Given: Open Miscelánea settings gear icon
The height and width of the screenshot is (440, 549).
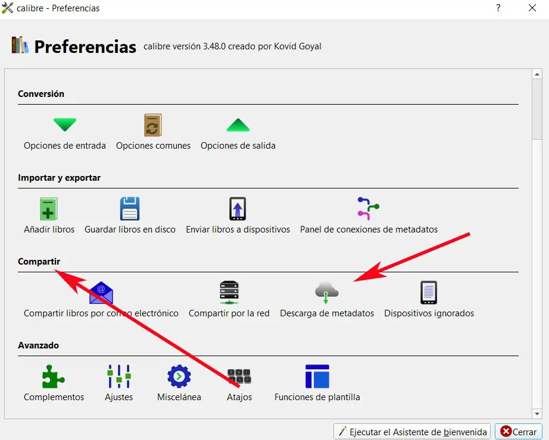Looking at the screenshot, I should (x=179, y=376).
